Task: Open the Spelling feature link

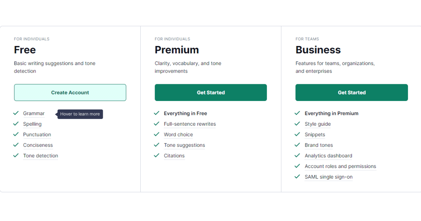Action: click(x=32, y=124)
